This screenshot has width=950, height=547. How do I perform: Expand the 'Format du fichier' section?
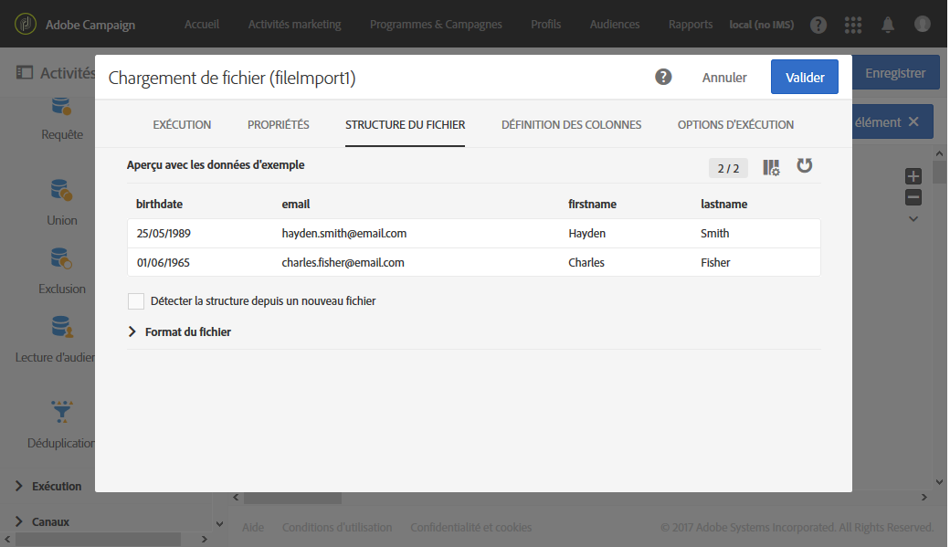(132, 332)
